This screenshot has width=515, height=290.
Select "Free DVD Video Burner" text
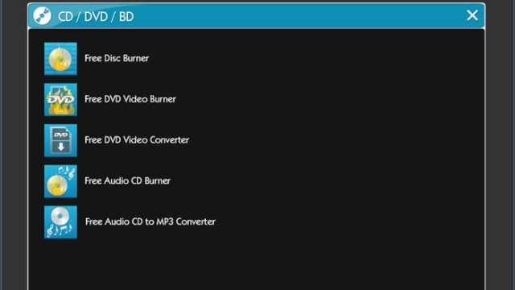click(130, 99)
